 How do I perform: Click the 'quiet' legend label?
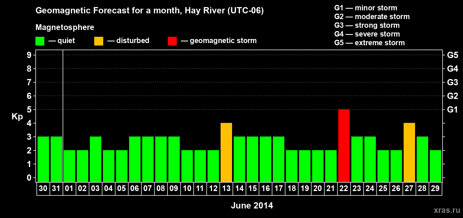tap(66, 41)
